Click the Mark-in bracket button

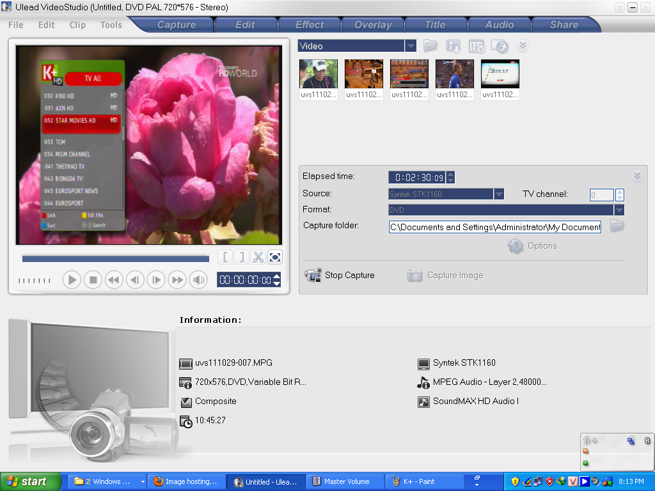225,257
